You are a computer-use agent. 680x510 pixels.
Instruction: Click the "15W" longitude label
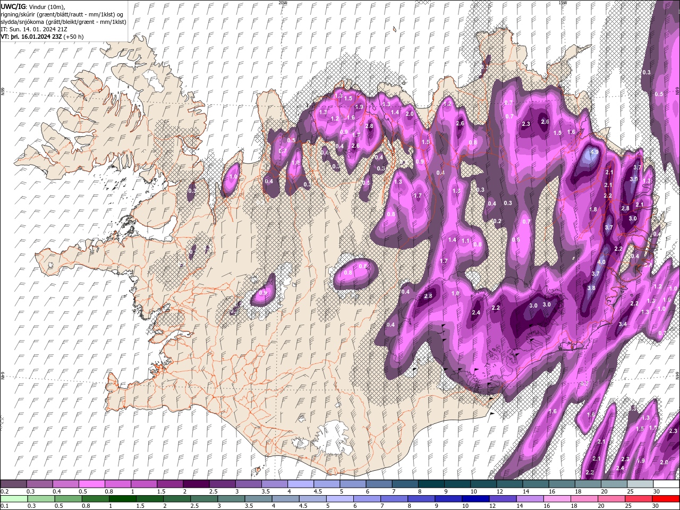(563, 3)
